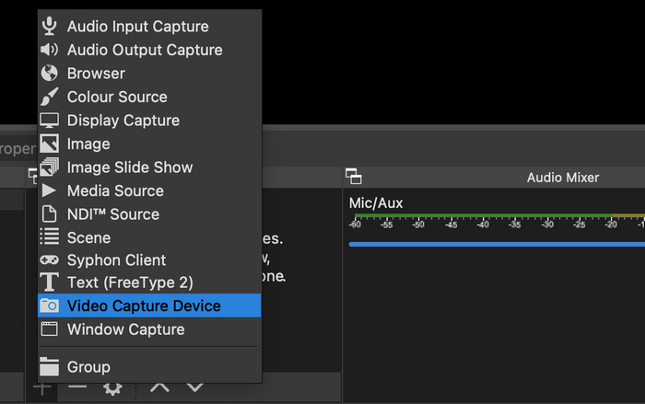645x404 pixels.
Task: Click the remove source minus button
Action: [78, 388]
